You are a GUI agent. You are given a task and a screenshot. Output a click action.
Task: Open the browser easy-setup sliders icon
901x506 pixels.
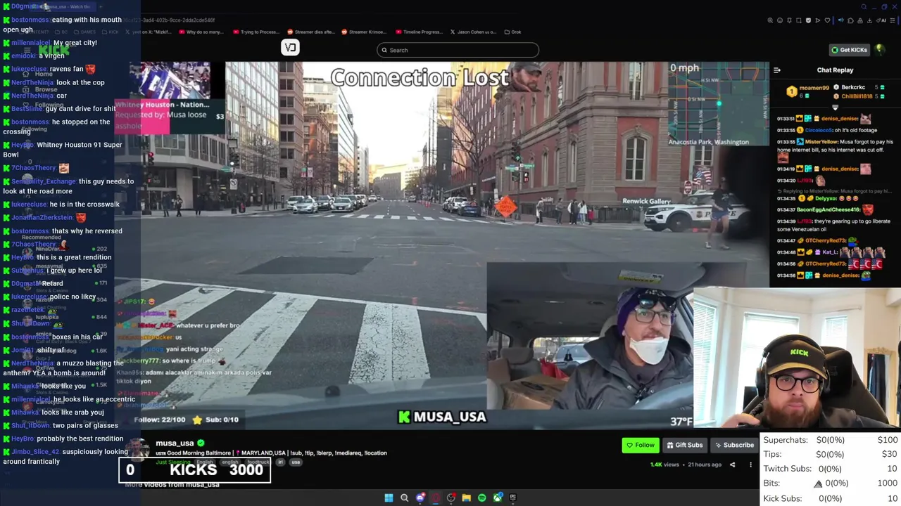[x=893, y=20]
